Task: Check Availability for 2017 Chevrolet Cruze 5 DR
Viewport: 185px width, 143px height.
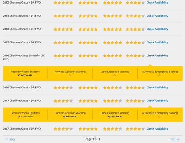Action: [157, 129]
